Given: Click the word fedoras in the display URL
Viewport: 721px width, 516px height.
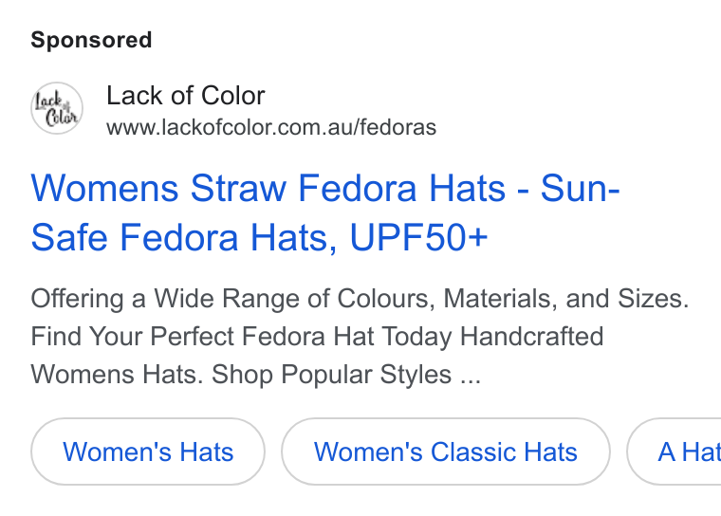Looking at the screenshot, I should tap(398, 127).
